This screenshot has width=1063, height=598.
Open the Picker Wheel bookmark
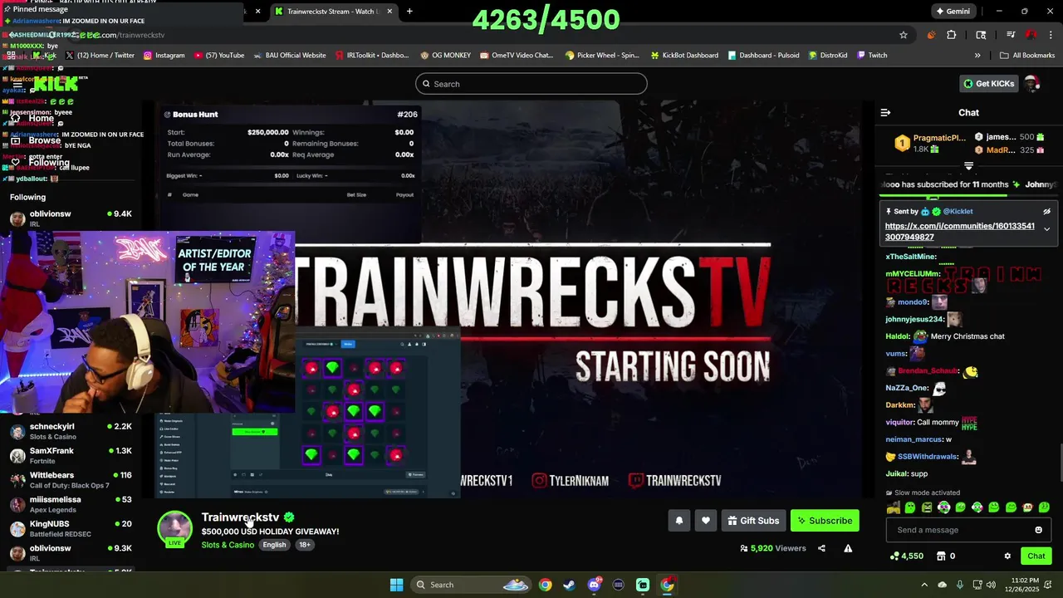click(x=602, y=56)
